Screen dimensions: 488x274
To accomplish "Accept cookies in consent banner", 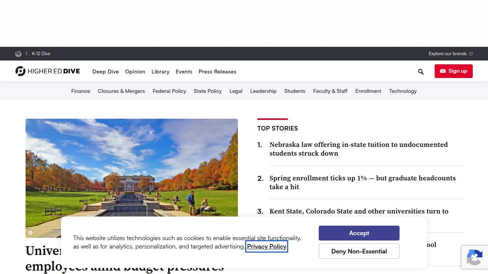I will [x=359, y=233].
